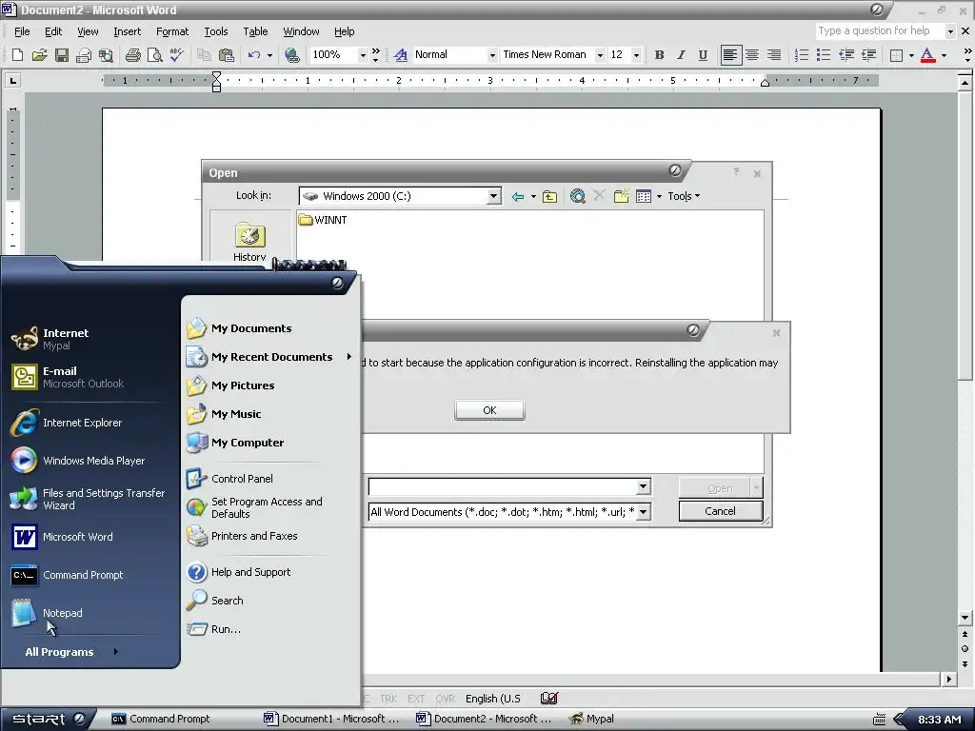The height and width of the screenshot is (731, 975).
Task: Open the Times New Roman font dropdown
Action: [x=600, y=55]
